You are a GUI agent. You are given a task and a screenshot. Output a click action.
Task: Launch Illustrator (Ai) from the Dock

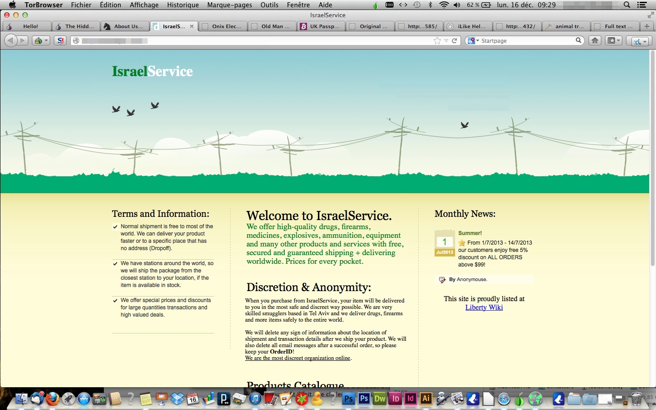click(426, 399)
